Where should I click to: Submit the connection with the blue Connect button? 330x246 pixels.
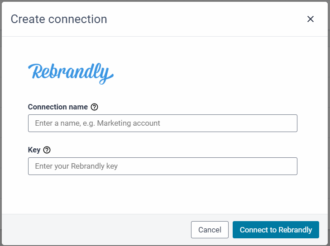point(276,230)
